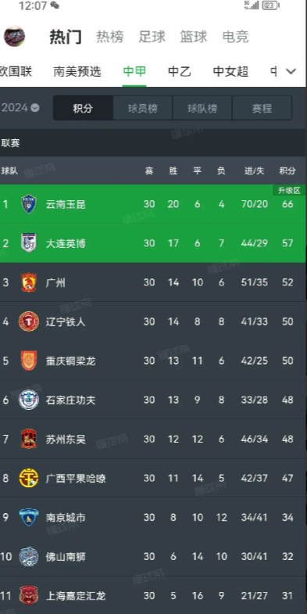Select the 中乙 league tab
The height and width of the screenshot is (614, 307).
(x=180, y=71)
